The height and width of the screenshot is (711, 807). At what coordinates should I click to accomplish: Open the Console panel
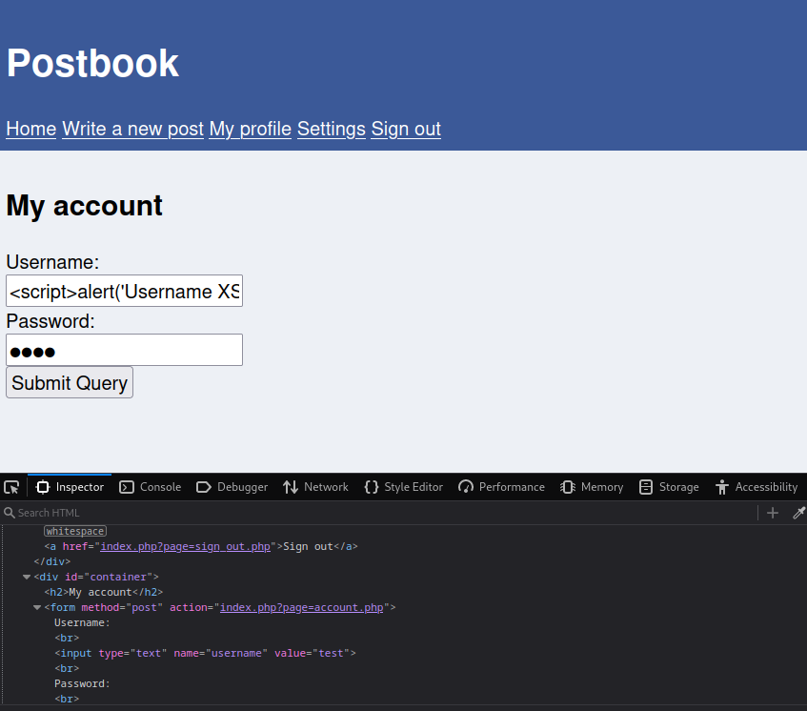coord(150,487)
